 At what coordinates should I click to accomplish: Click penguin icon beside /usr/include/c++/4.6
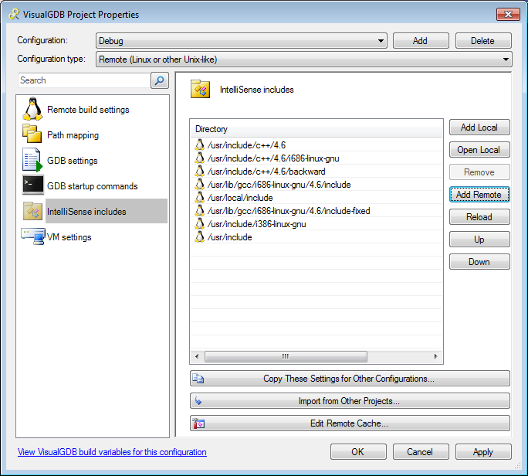[x=200, y=145]
